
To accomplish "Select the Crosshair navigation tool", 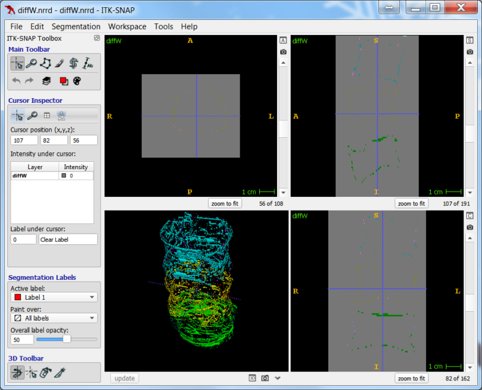I will point(17,63).
